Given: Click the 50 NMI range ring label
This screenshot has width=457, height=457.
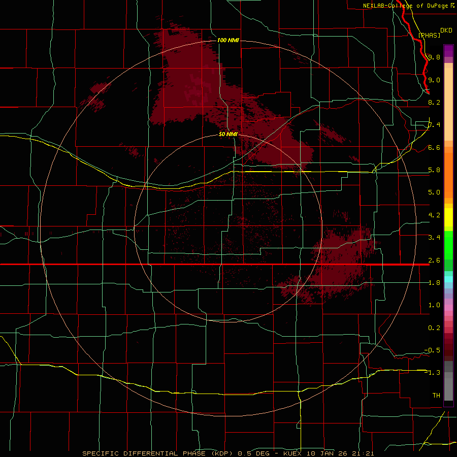Looking at the screenshot, I should point(228,134).
